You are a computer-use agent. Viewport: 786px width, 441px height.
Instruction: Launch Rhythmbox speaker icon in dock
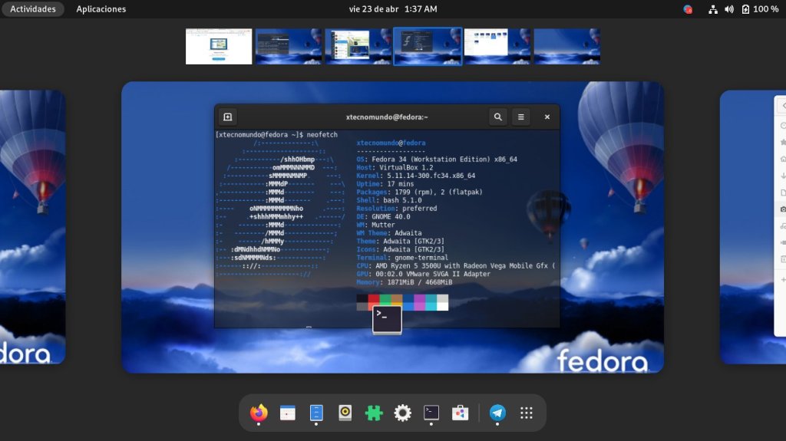pyautogui.click(x=345, y=413)
